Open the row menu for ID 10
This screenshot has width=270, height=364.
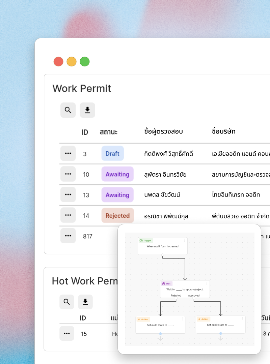click(68, 174)
